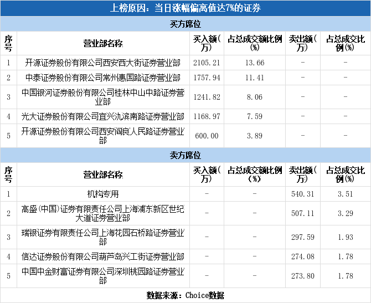
Task: Select sell amount 297.59
Action: (x=303, y=237)
